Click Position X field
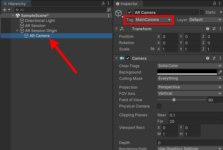This screenshot has height=150, width=223. pos(170,36)
